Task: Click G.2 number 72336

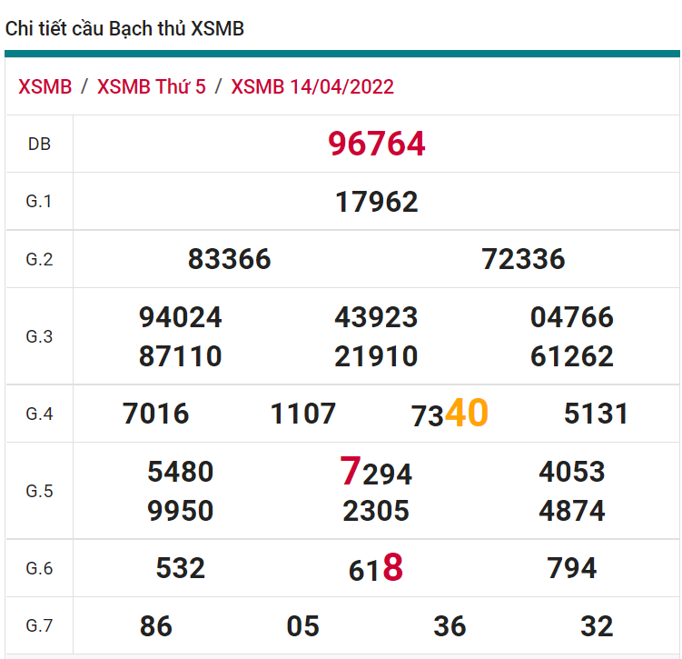Action: point(523,259)
